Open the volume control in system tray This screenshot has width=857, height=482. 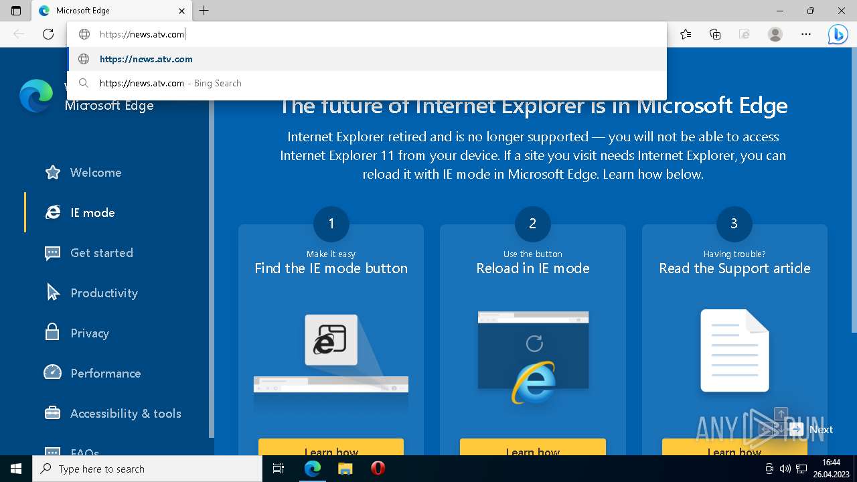point(785,469)
